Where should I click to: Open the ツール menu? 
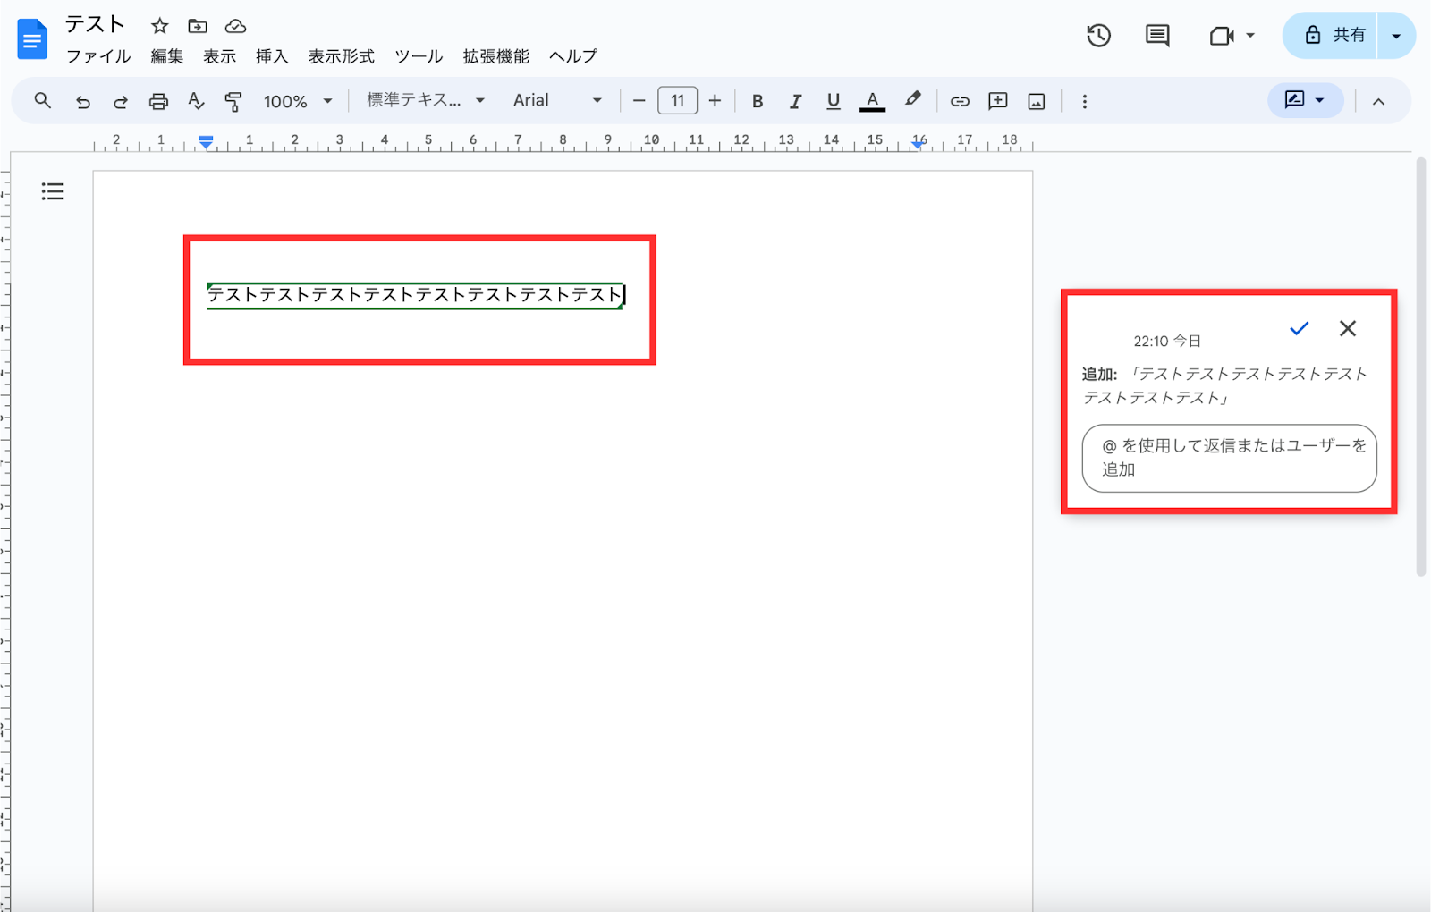tap(419, 56)
